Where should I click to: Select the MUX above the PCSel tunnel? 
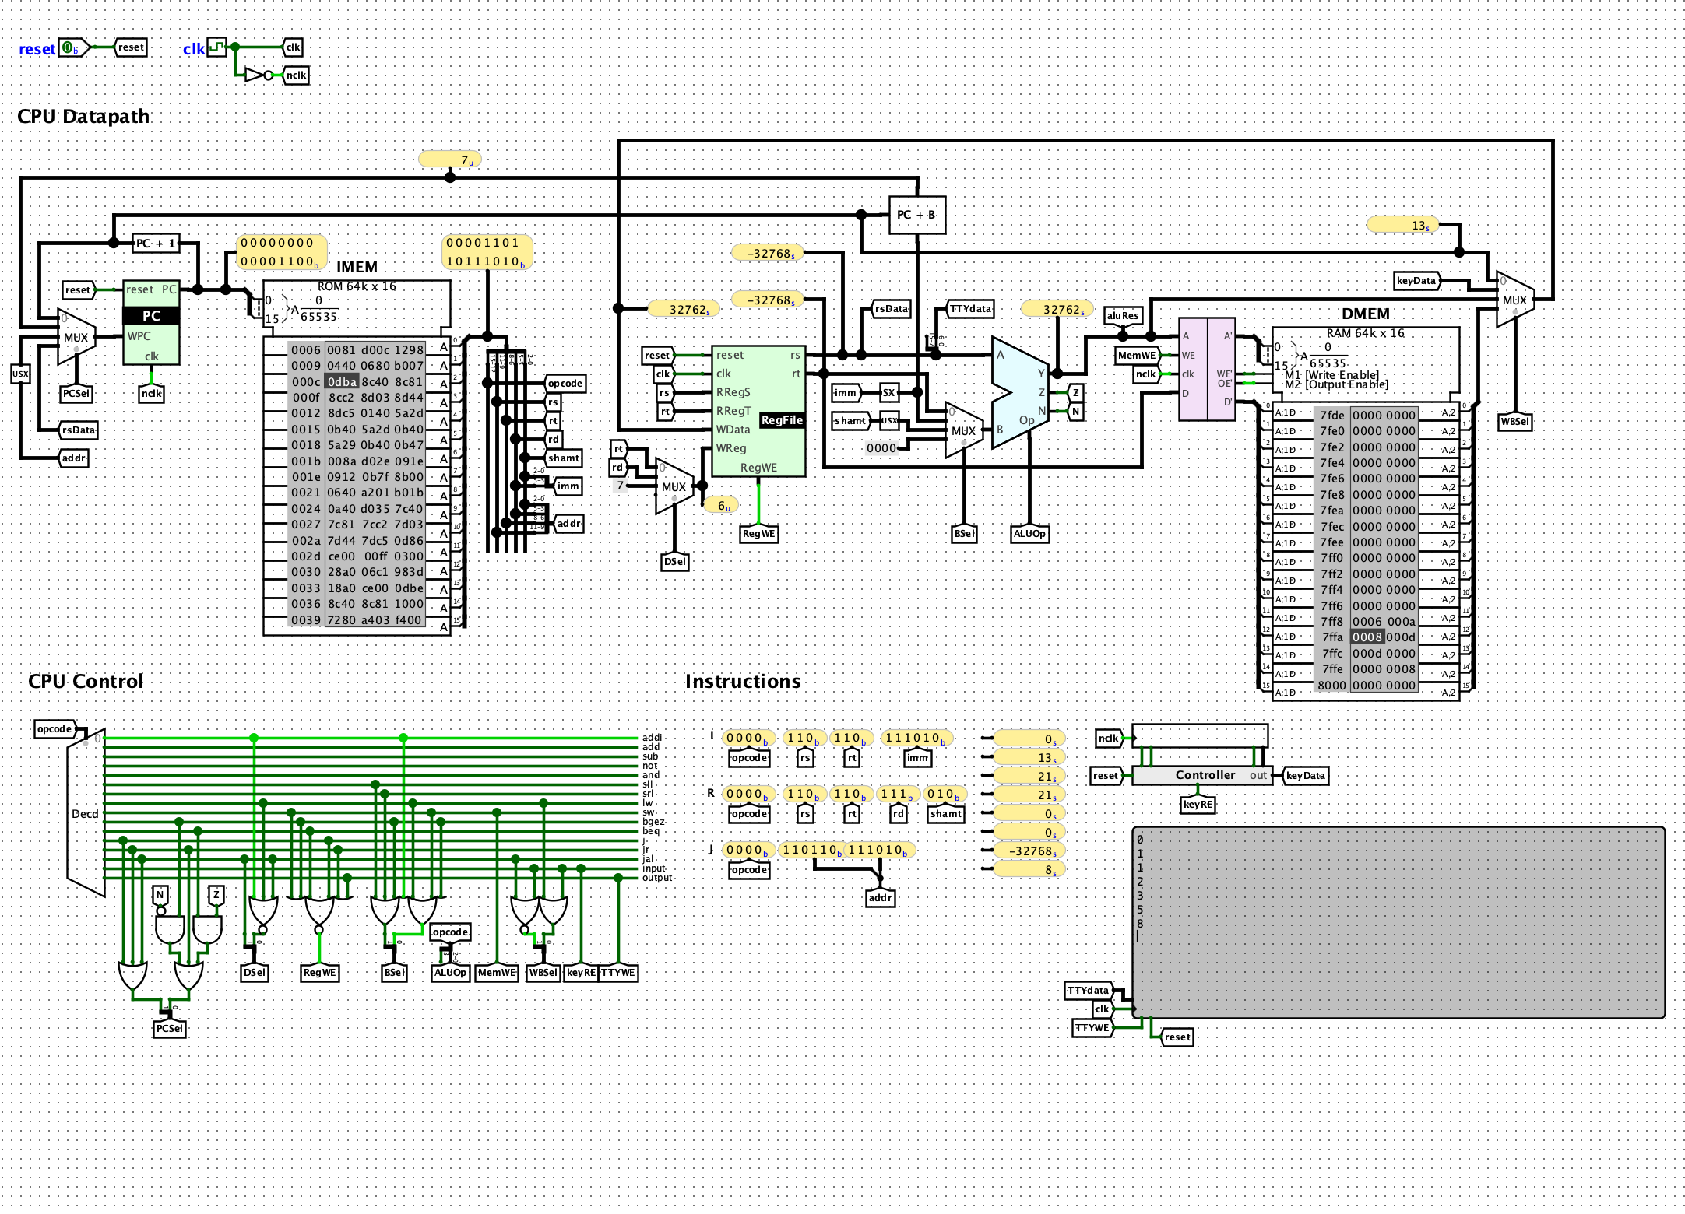click(76, 337)
